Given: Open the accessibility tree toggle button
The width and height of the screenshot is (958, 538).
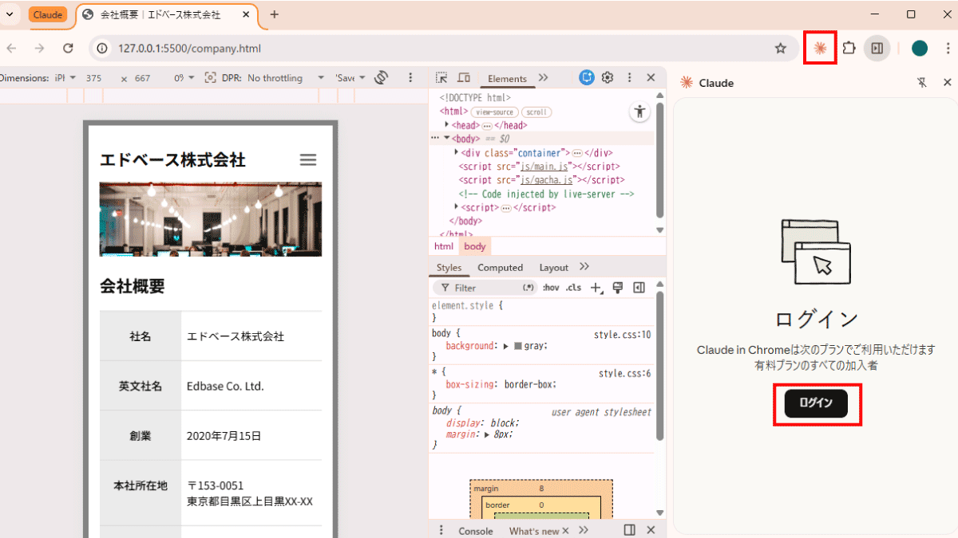Looking at the screenshot, I should tap(639, 112).
